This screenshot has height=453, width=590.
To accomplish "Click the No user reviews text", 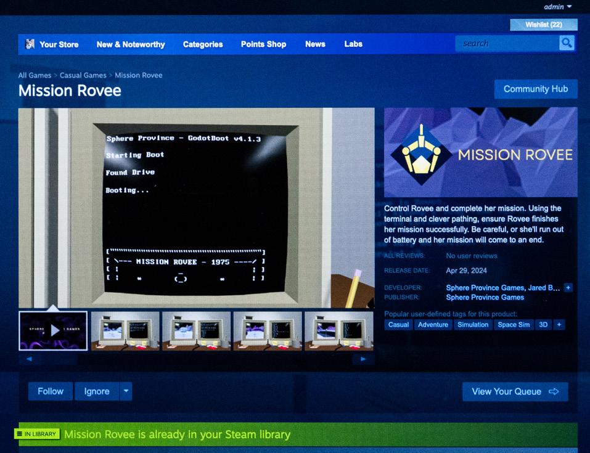I will [x=472, y=256].
